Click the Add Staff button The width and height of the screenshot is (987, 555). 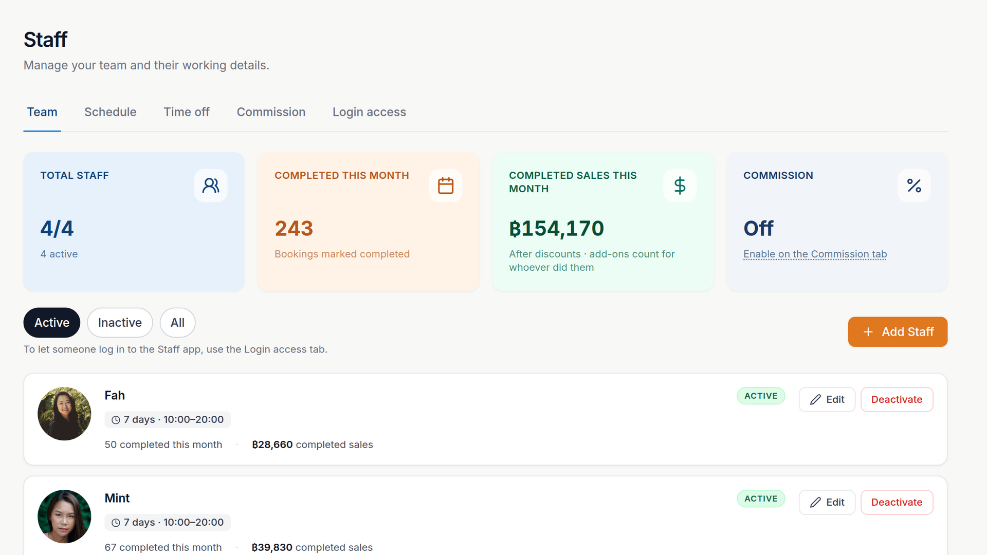[898, 332]
